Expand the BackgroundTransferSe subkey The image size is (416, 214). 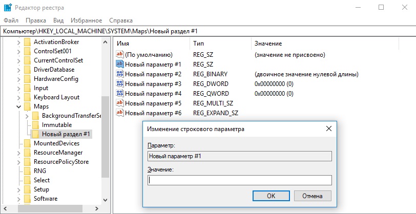point(27,116)
